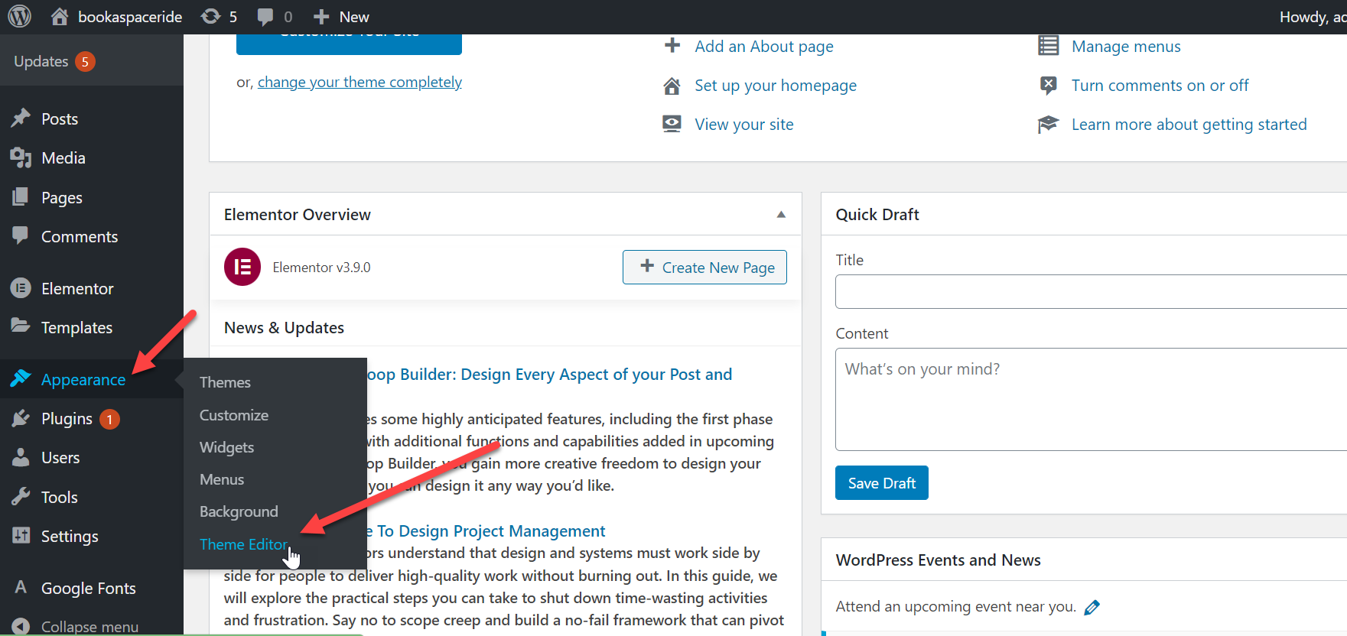Open the Posts menu label
1347x636 pixels.
[x=60, y=118]
